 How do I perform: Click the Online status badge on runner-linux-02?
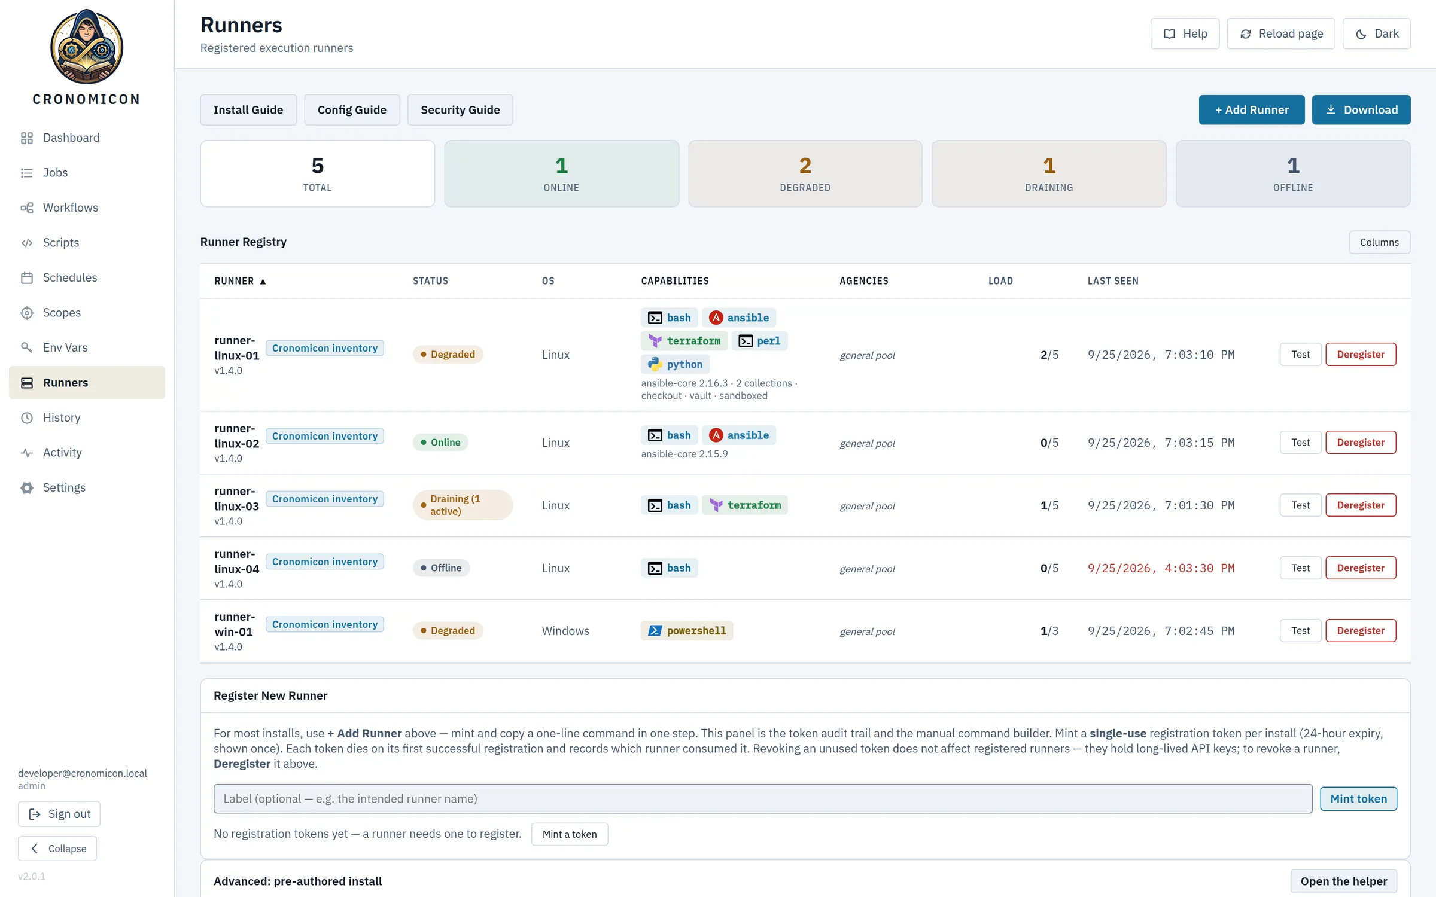440,443
